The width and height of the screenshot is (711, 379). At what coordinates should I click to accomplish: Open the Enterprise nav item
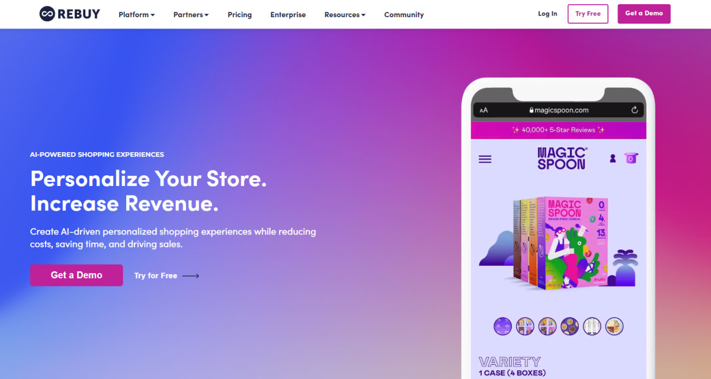click(288, 14)
